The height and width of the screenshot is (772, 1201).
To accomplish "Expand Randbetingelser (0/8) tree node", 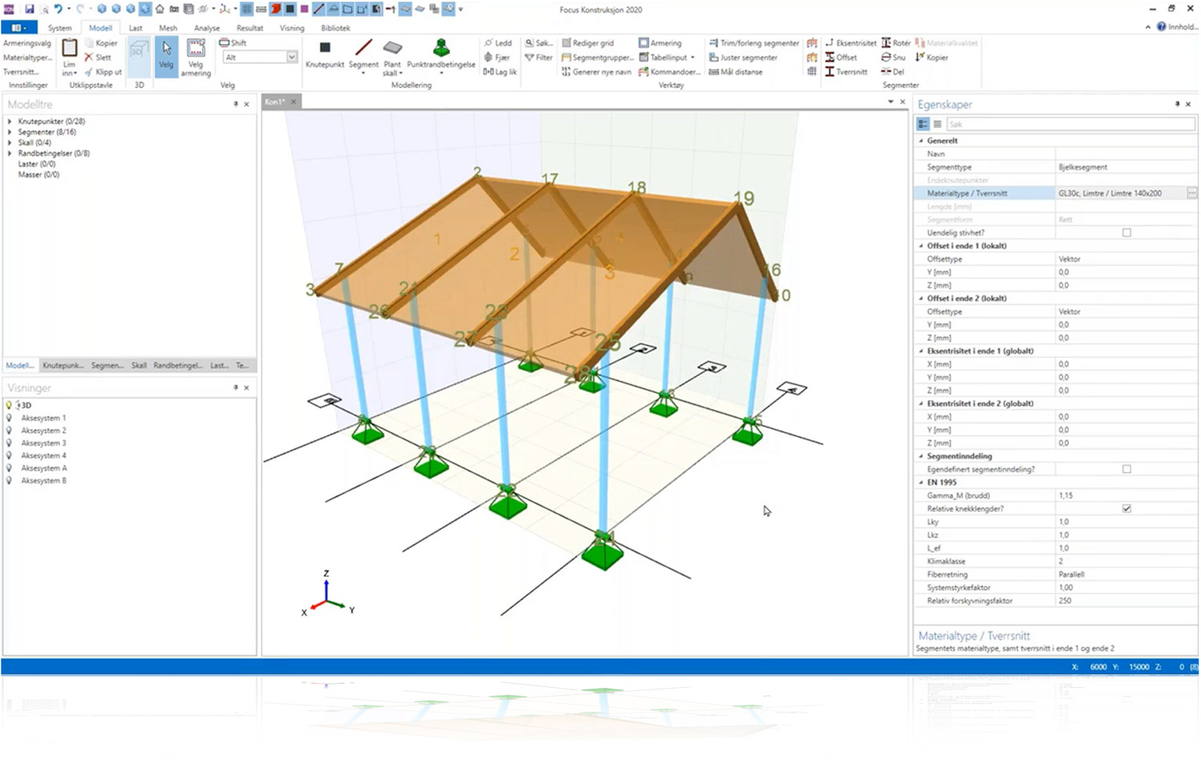I will click(10, 153).
